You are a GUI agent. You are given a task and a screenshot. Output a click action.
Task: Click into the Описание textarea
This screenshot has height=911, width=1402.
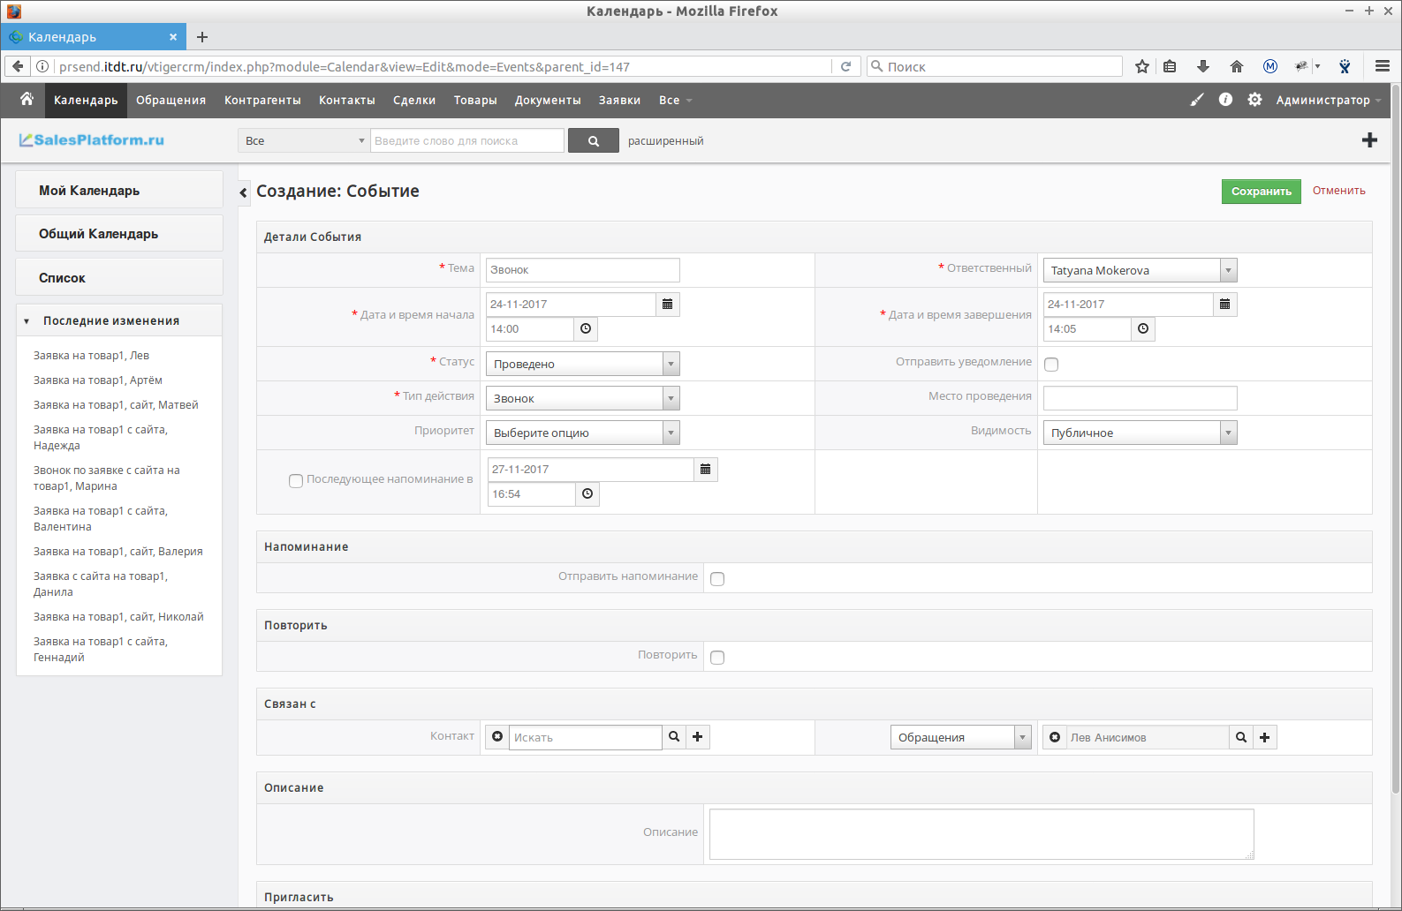pyautogui.click(x=981, y=834)
